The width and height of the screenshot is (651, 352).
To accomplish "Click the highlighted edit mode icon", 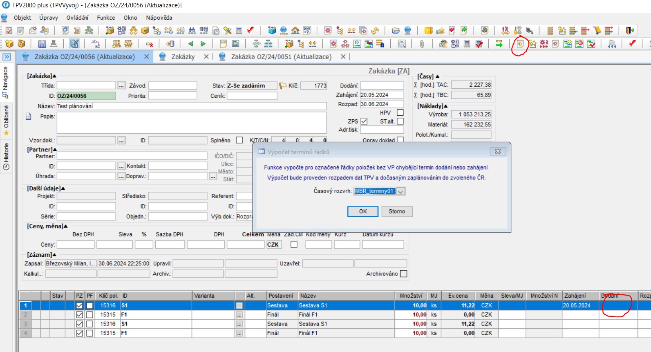I will [x=74, y=44].
